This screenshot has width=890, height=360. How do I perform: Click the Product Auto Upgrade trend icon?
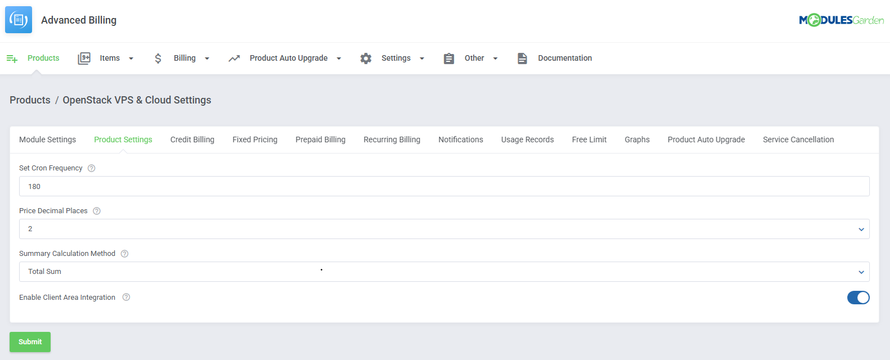point(234,58)
